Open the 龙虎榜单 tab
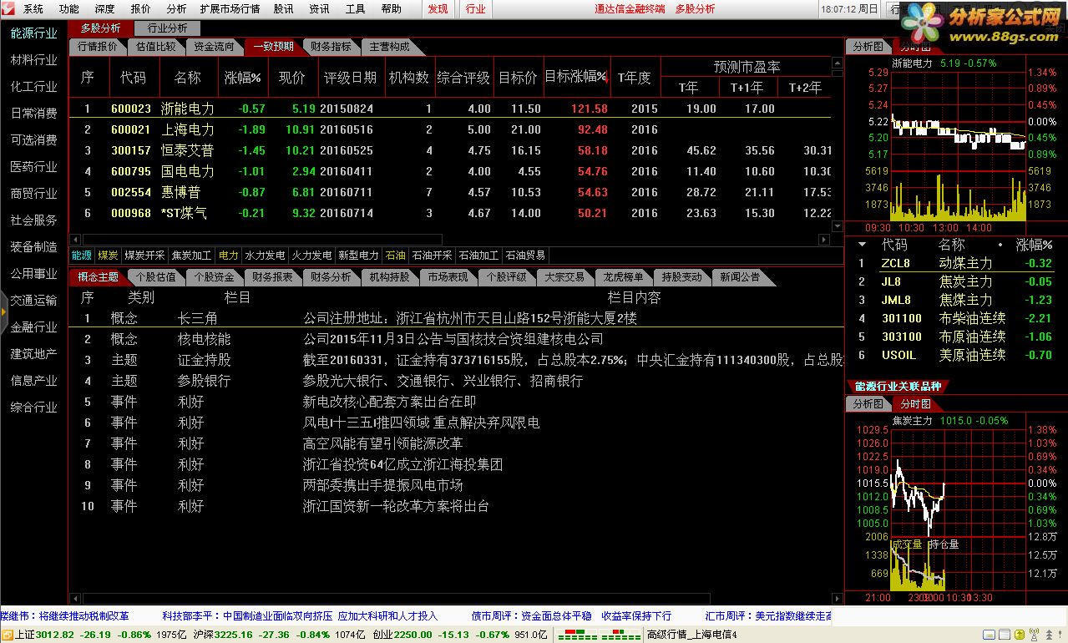 tap(624, 276)
